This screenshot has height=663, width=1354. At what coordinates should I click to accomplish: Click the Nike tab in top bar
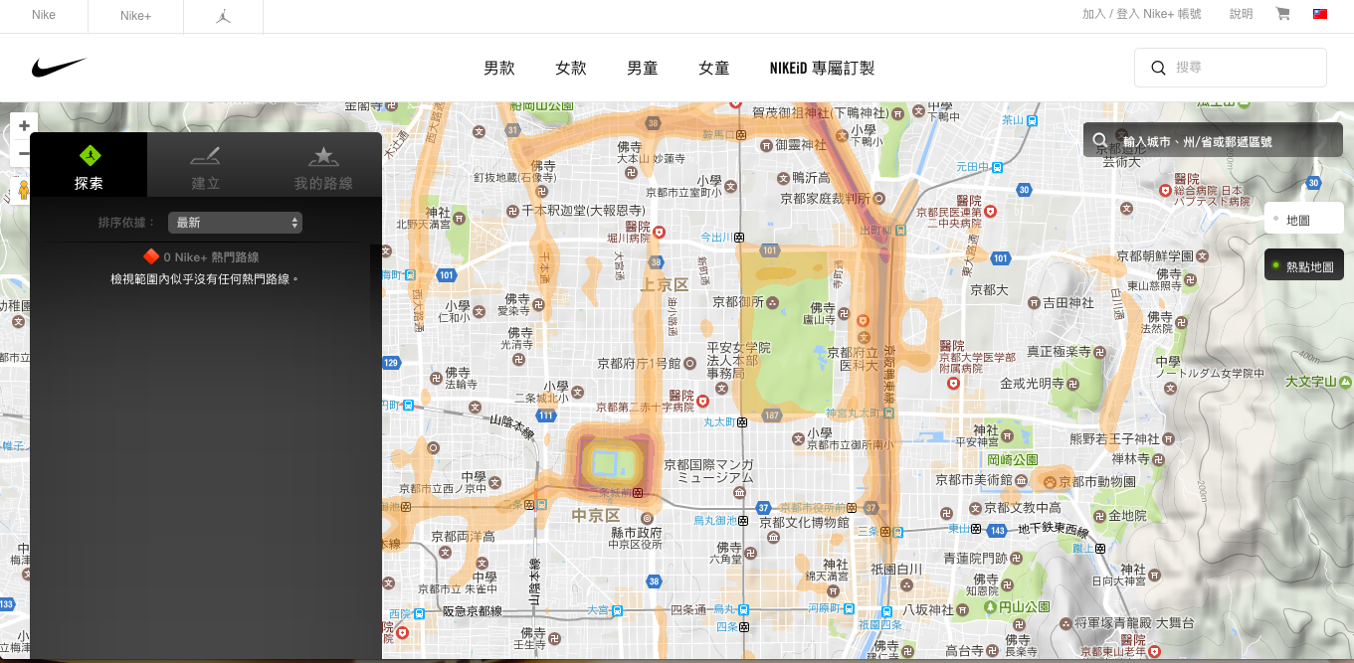44,15
